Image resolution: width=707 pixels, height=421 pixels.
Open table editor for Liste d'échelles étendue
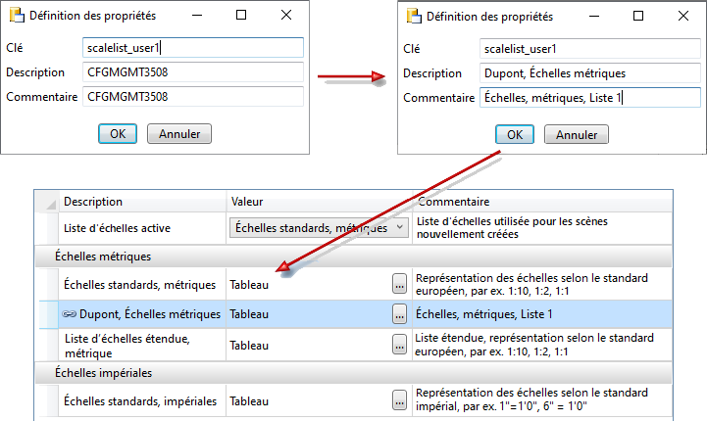click(x=399, y=345)
